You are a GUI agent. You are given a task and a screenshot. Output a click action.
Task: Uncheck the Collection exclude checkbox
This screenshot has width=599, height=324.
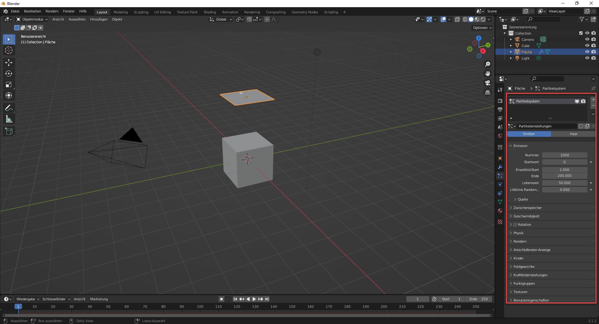[581, 33]
